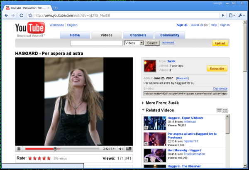Click the video progress bar track

[x=62, y=149]
